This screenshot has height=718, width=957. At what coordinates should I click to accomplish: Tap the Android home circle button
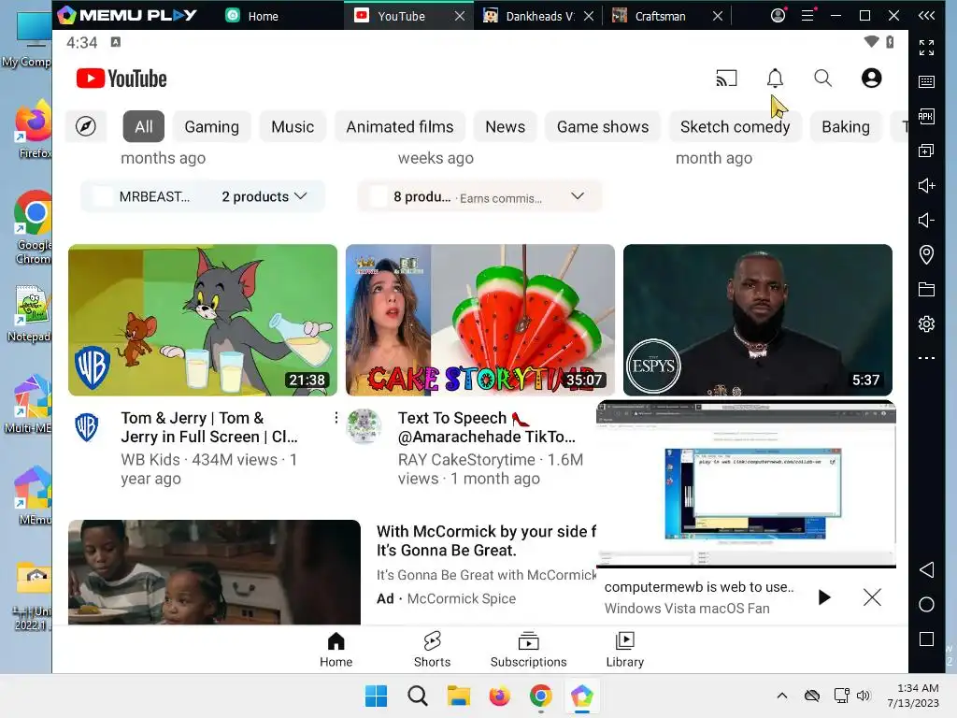click(x=926, y=605)
